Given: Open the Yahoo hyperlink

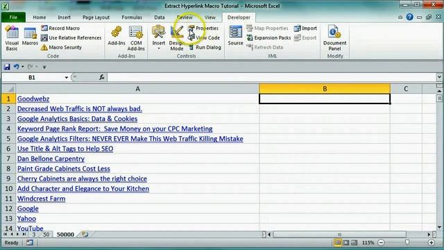Looking at the screenshot, I should click(x=26, y=219).
